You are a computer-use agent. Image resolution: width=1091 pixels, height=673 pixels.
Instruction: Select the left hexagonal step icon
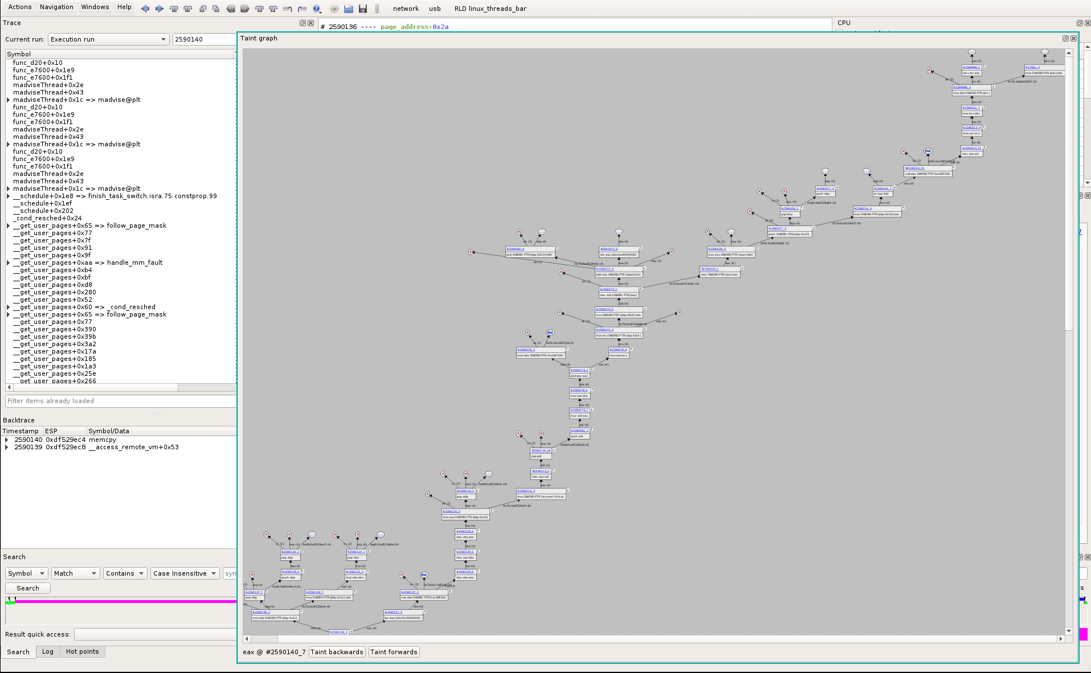[x=231, y=9]
